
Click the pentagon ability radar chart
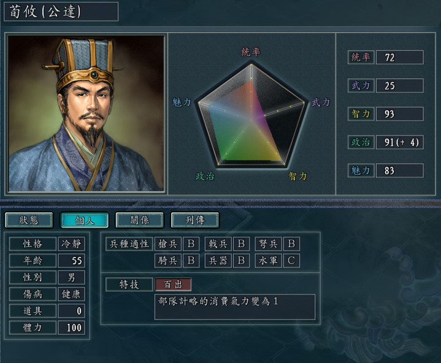coord(251,116)
